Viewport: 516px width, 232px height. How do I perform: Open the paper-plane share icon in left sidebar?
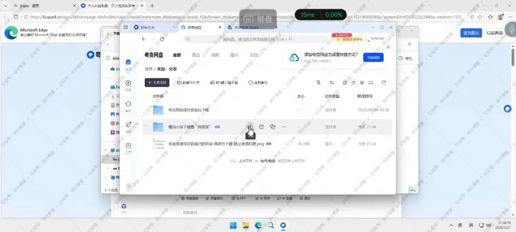(x=129, y=125)
